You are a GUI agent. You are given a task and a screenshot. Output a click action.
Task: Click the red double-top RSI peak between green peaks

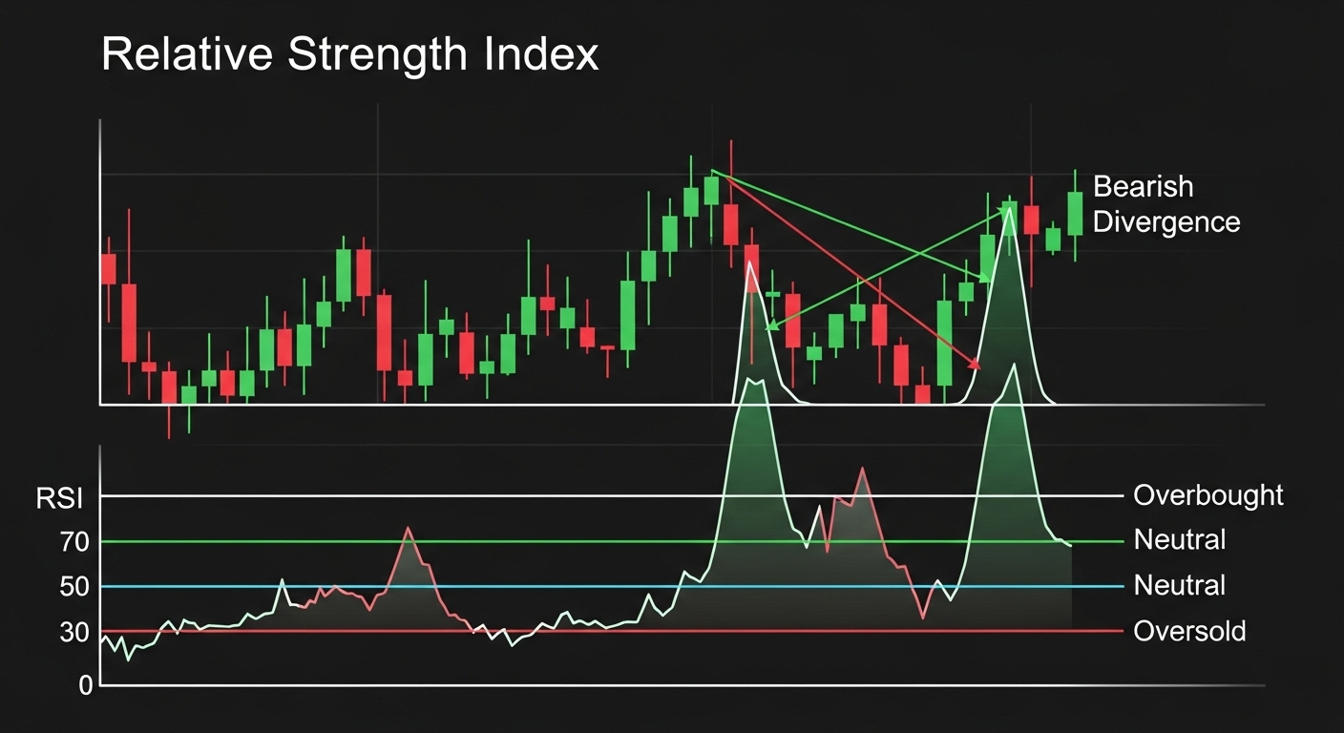pyautogui.click(x=862, y=470)
